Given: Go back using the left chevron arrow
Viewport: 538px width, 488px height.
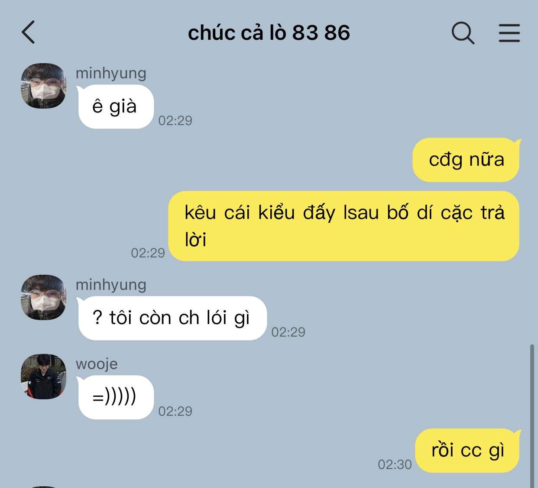Looking at the screenshot, I should coord(28,32).
